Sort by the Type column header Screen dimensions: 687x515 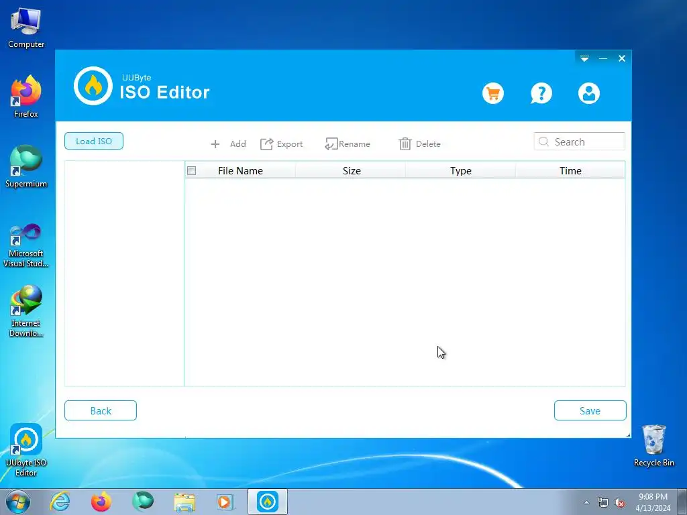(460, 171)
